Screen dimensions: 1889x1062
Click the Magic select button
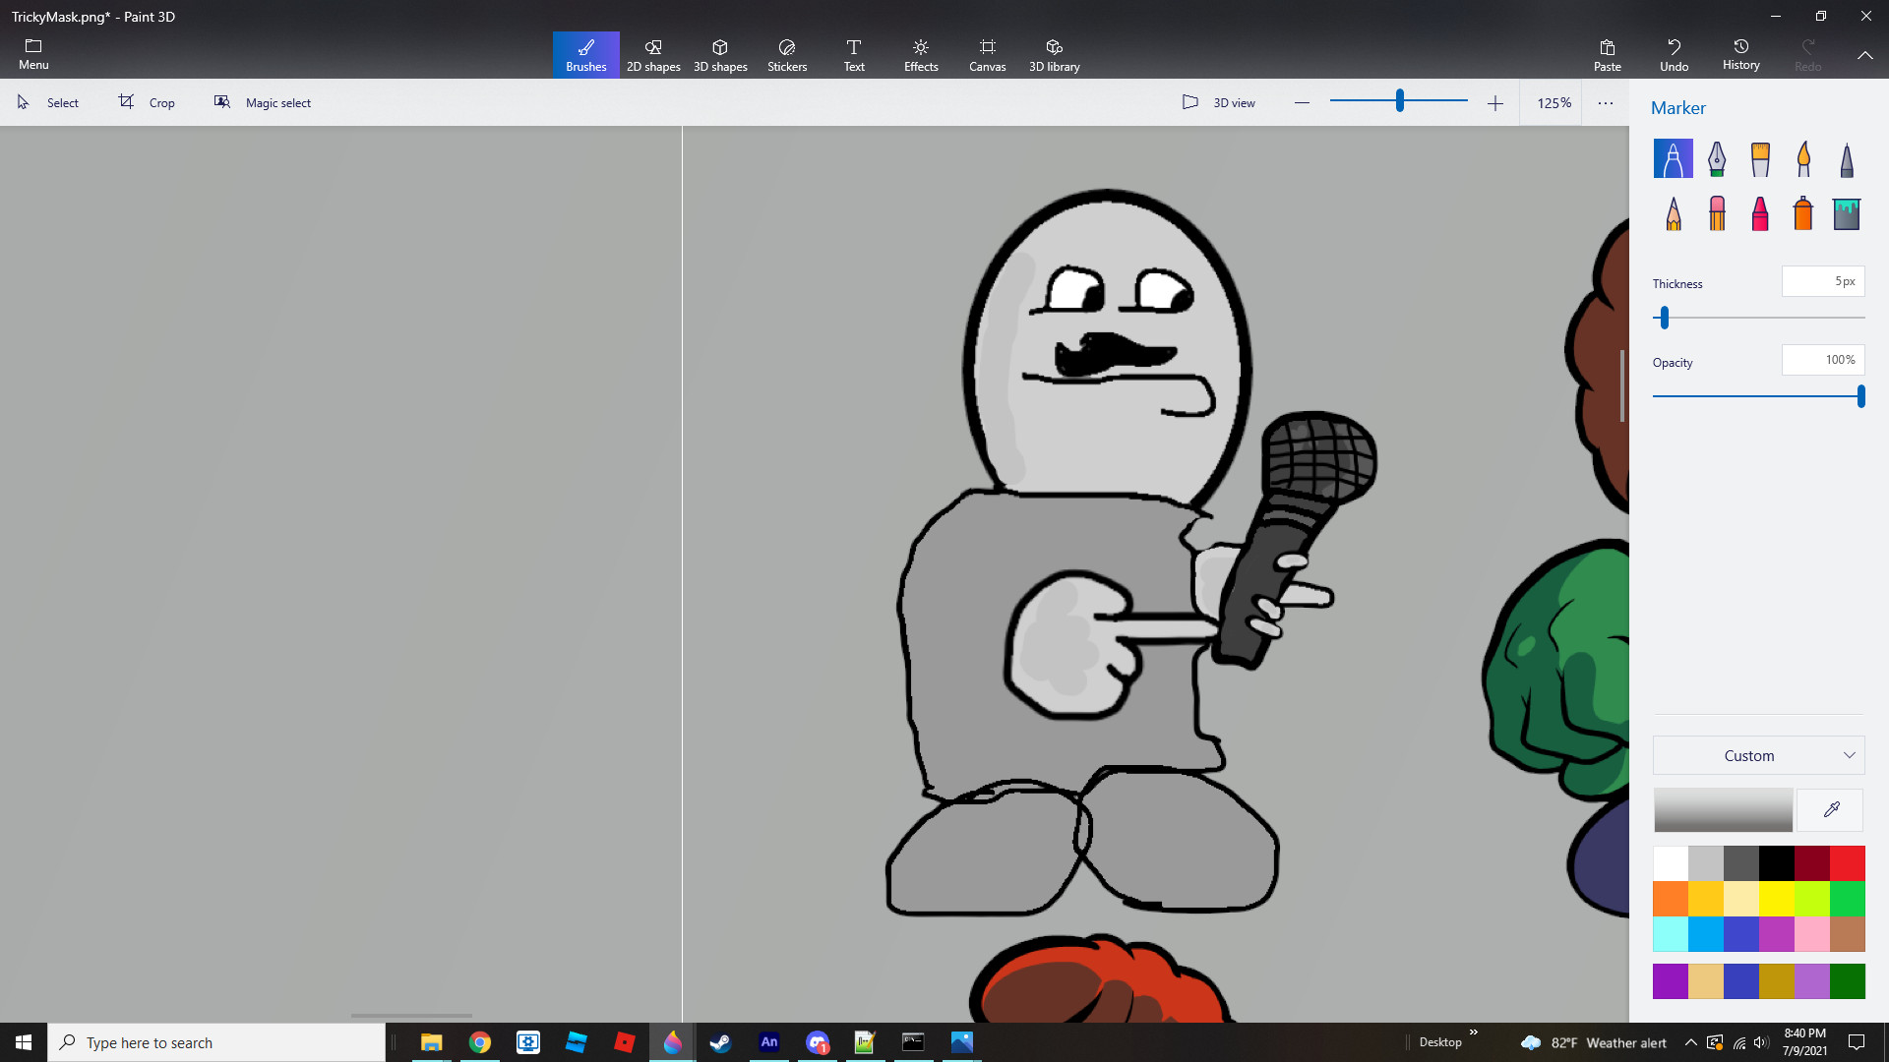(x=263, y=102)
